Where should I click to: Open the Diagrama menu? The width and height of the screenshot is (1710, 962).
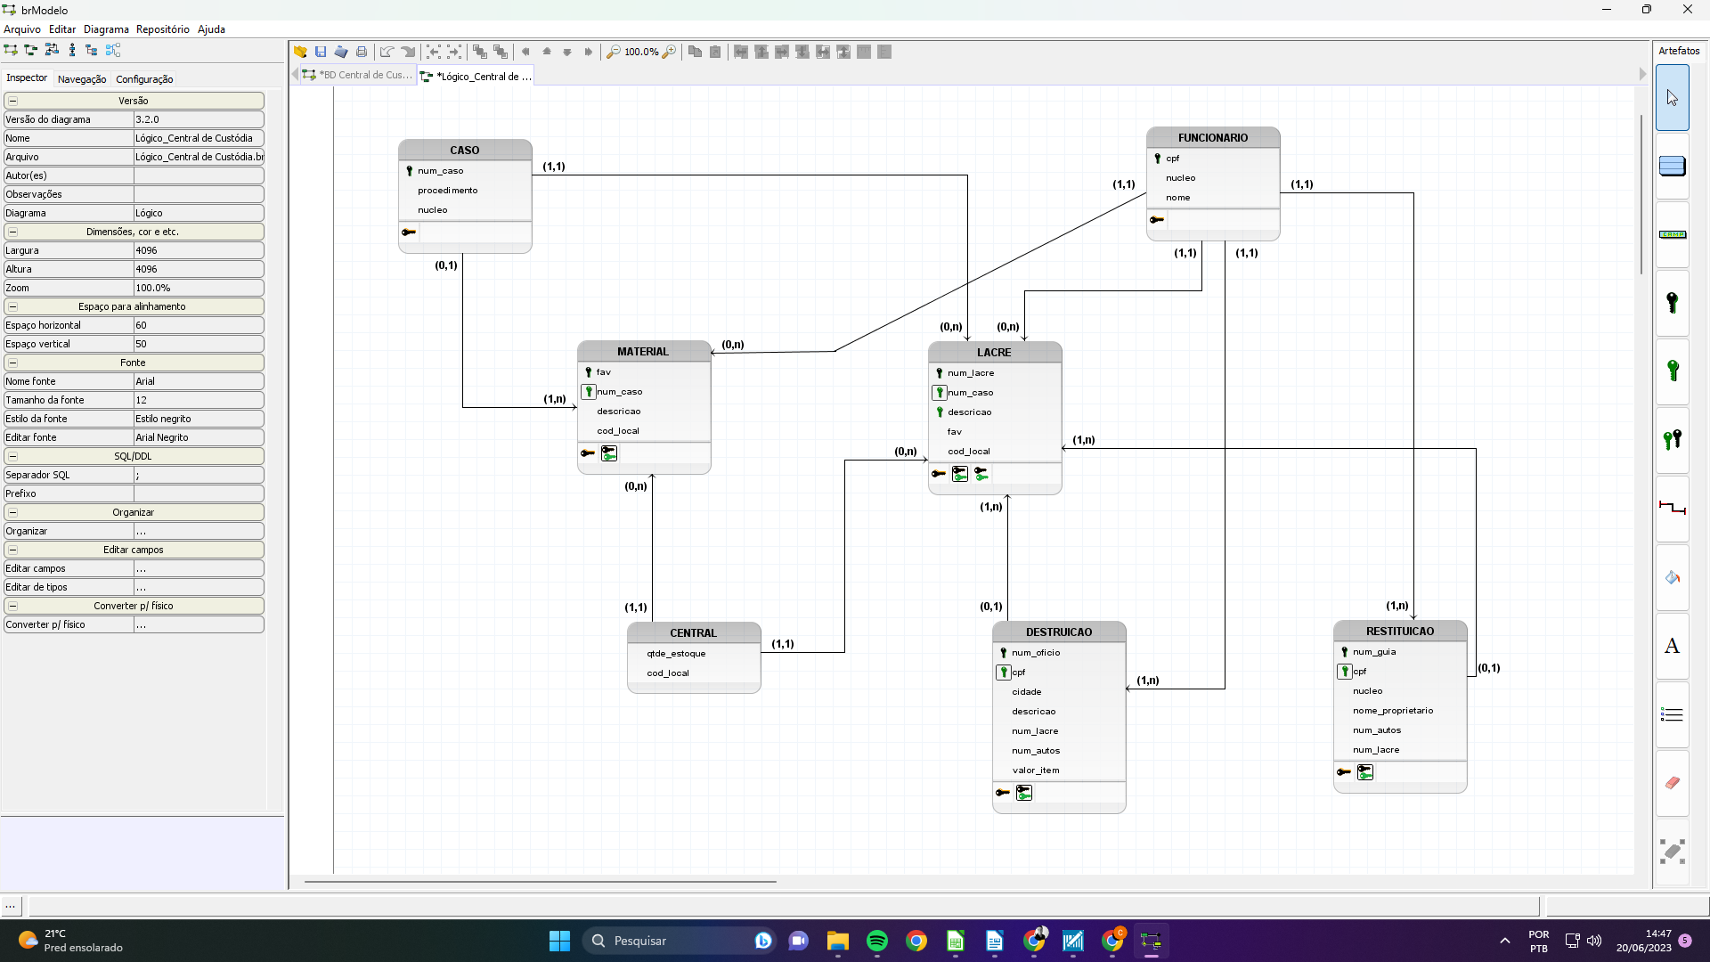(106, 29)
